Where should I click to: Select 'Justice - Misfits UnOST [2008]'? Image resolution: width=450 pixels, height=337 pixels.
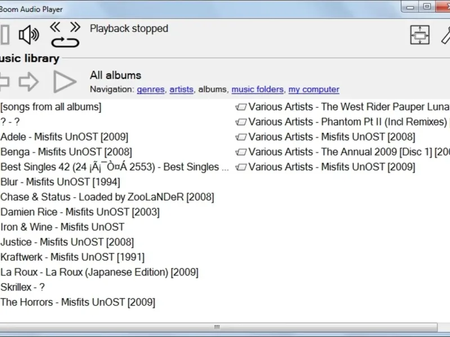tap(67, 242)
